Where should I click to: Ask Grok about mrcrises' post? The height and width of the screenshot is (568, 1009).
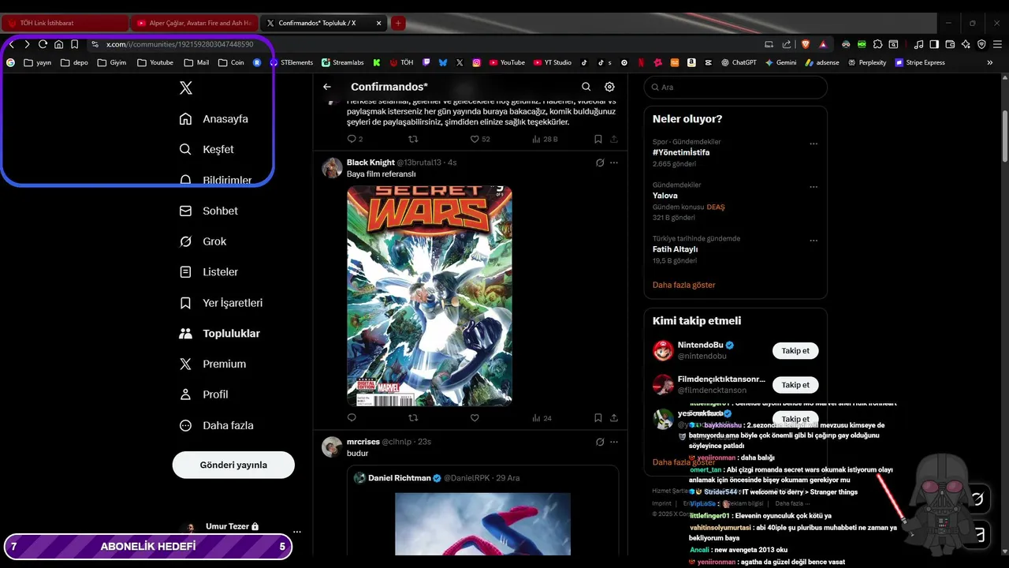[600, 442]
